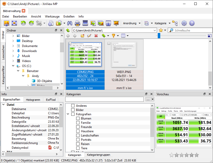
Task: Click the binoculars search icon in toolbar
Action: [x=69, y=23]
